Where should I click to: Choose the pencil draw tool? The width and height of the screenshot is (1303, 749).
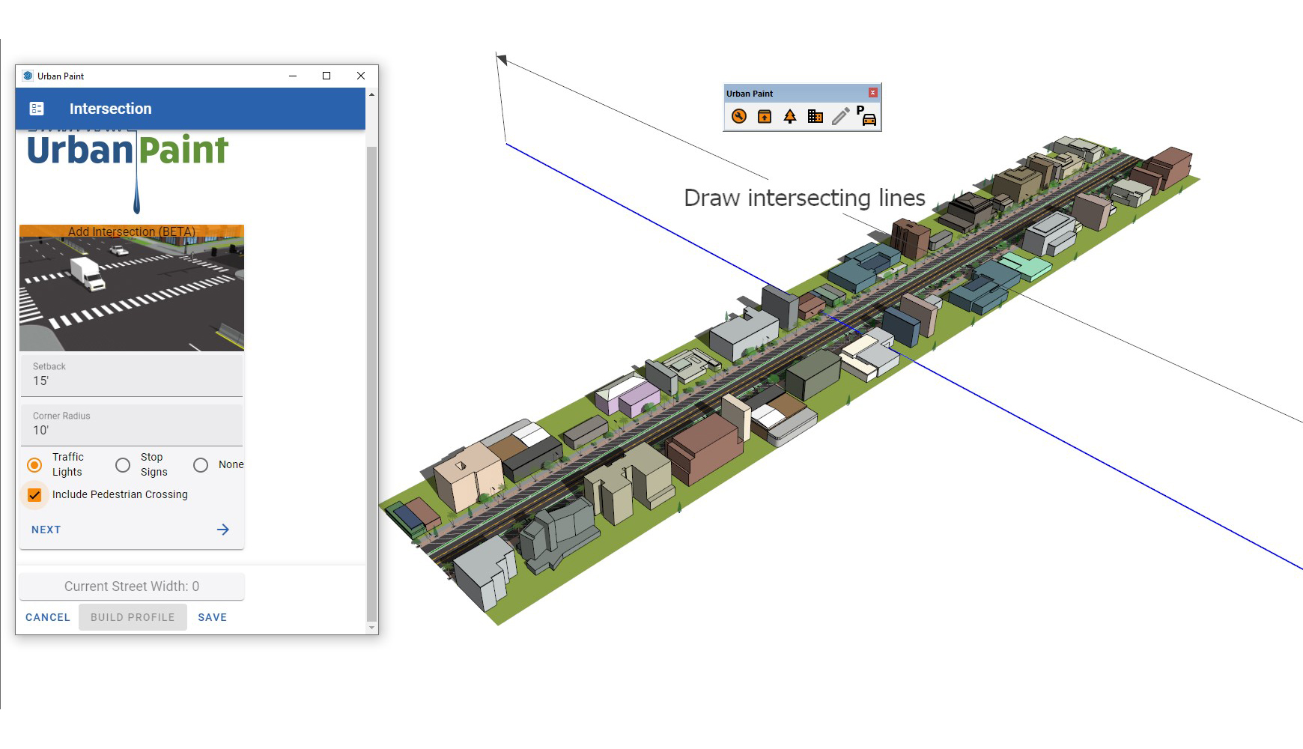point(841,116)
